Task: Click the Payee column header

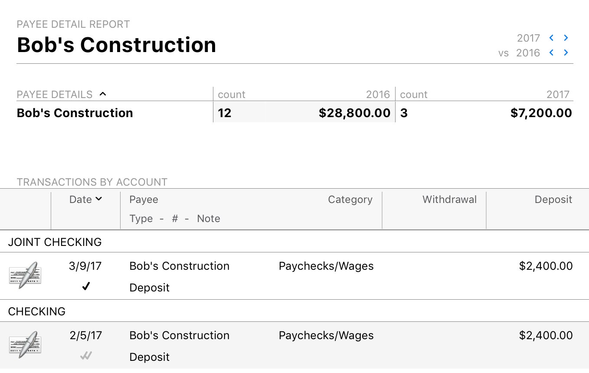Action: [x=144, y=200]
